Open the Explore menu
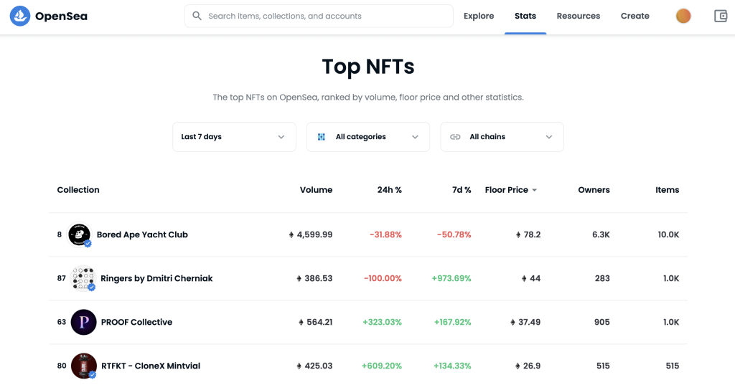Screen dimensions: 735x385 point(479,16)
